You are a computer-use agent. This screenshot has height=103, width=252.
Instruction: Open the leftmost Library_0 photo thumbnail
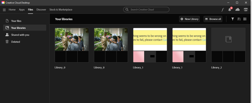click(x=72, y=39)
